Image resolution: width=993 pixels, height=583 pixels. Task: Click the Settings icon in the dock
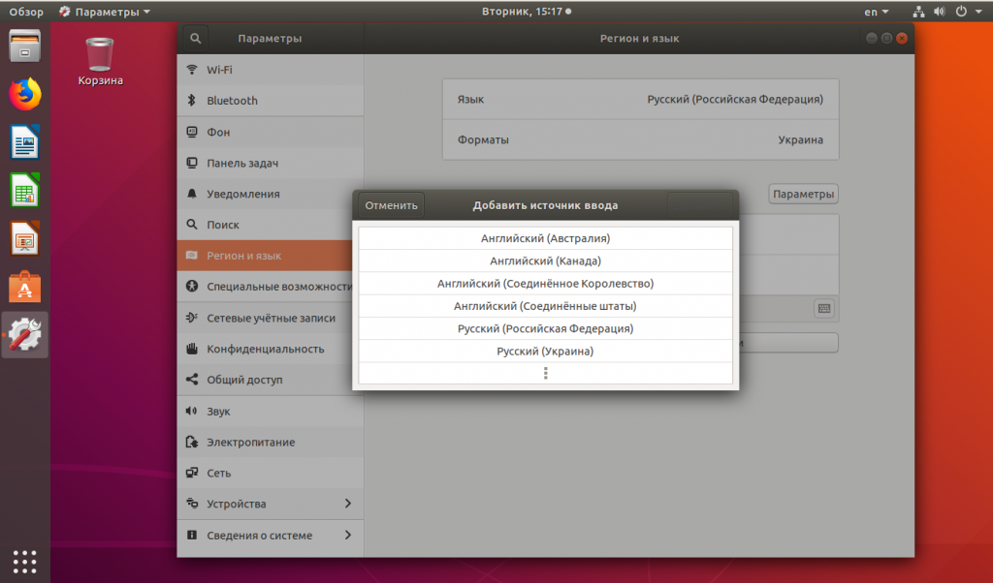[24, 334]
